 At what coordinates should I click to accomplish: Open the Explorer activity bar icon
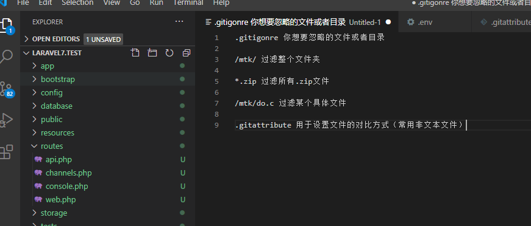[x=7, y=26]
